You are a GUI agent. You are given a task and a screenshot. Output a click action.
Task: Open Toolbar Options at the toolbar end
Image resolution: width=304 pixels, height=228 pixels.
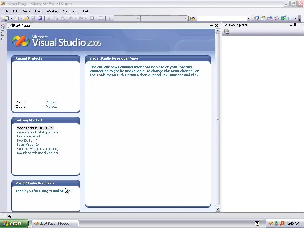point(300,19)
